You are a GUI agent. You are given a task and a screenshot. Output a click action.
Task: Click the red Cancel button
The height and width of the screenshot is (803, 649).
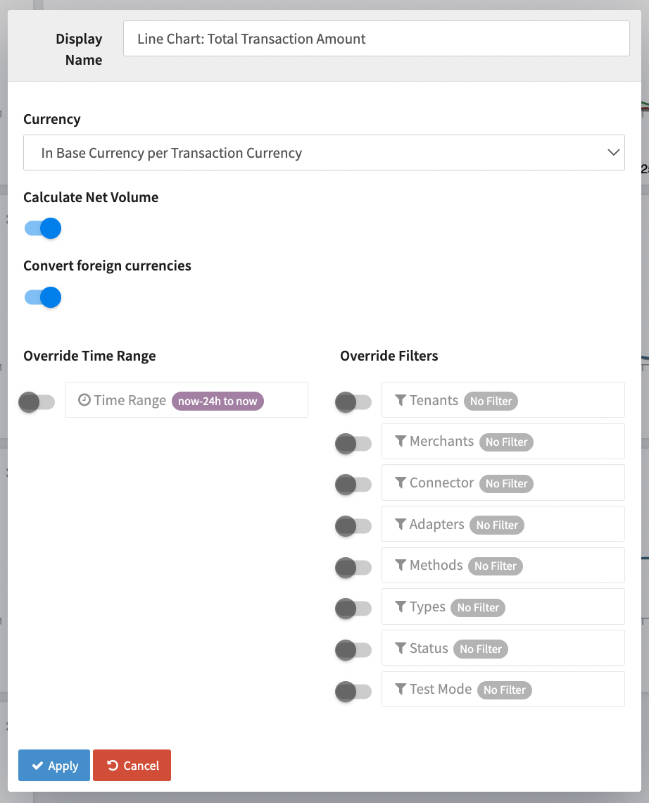click(x=132, y=766)
